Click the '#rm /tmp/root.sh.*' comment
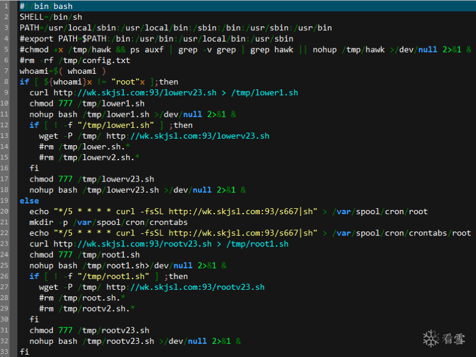The image size is (476, 357). 82,298
